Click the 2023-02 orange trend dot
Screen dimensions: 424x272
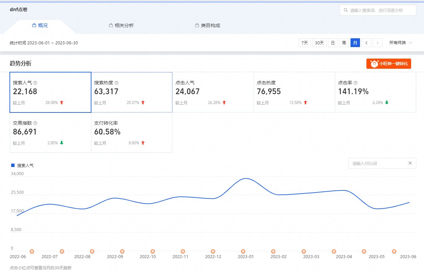coord(273,251)
